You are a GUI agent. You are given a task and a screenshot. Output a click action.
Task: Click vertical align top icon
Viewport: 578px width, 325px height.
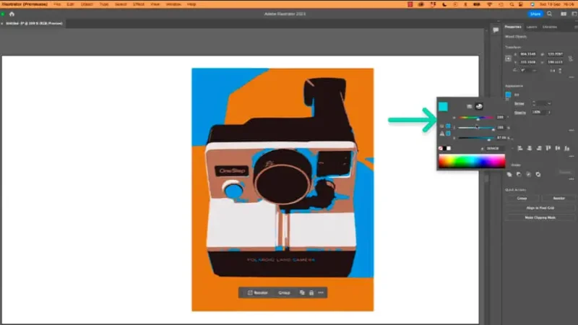[x=548, y=148]
